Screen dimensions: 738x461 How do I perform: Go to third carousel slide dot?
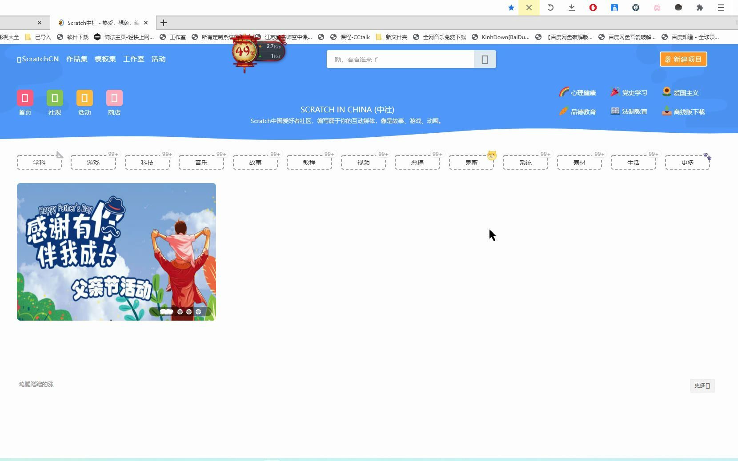click(189, 312)
